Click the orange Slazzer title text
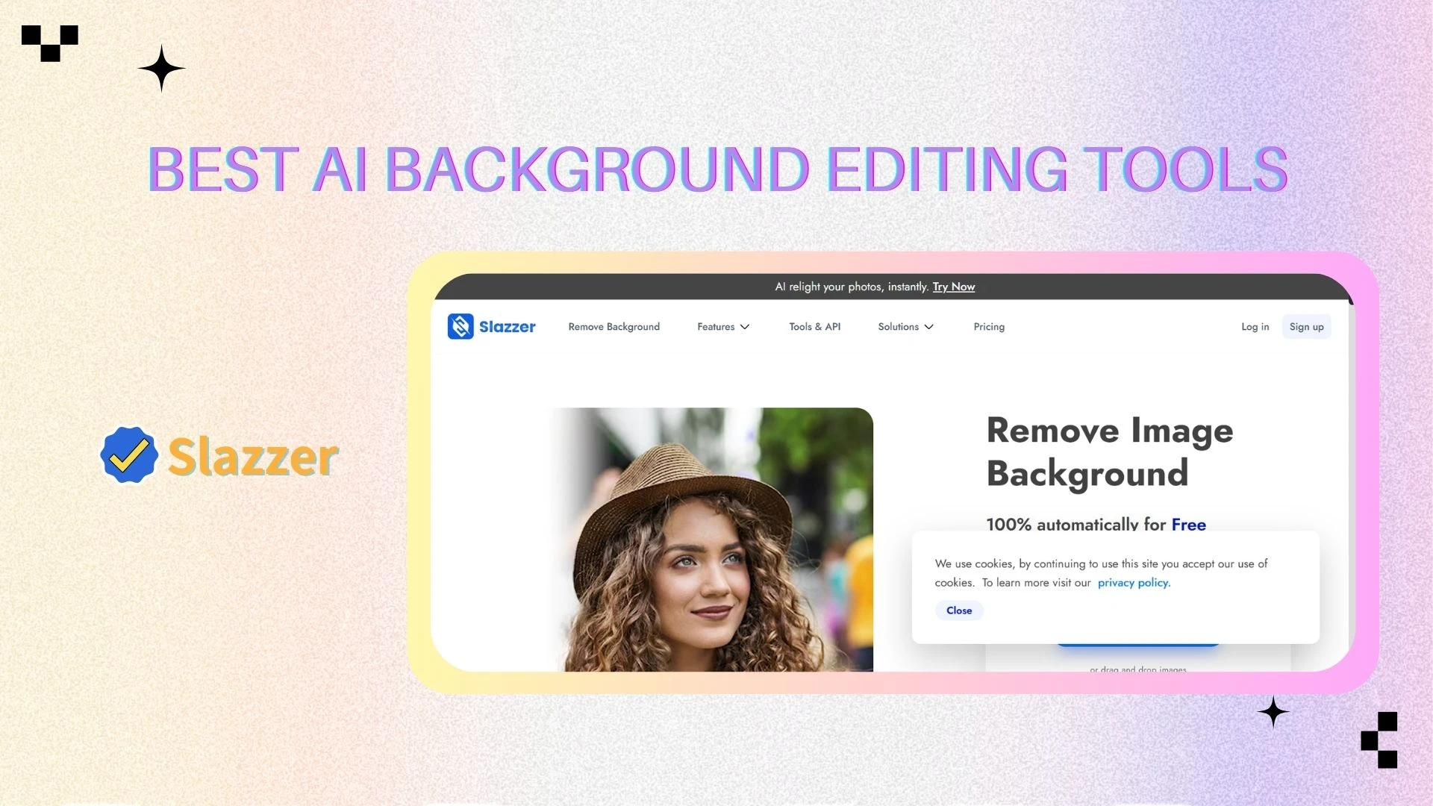The height and width of the screenshot is (806, 1433). (253, 457)
